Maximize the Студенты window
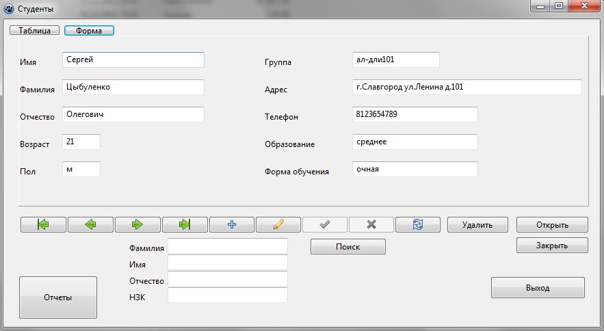The width and height of the screenshot is (604, 331). pyautogui.click(x=559, y=6)
